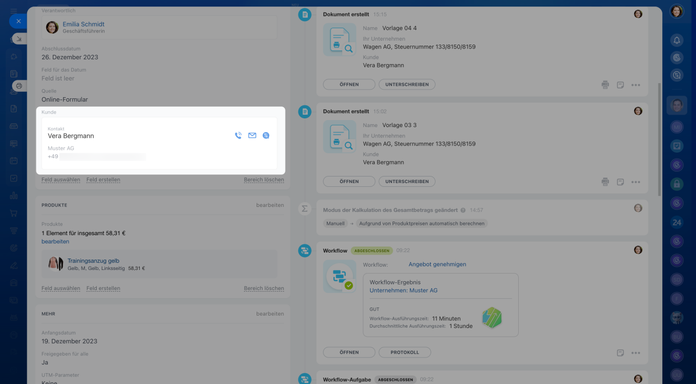Open chat with contact Vera Bergmann

(266, 136)
